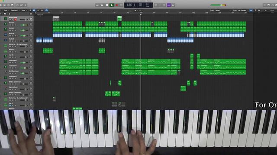The width and height of the screenshot is (277, 155).
Task: Mute the Audio 4 track
Action: (10, 36)
